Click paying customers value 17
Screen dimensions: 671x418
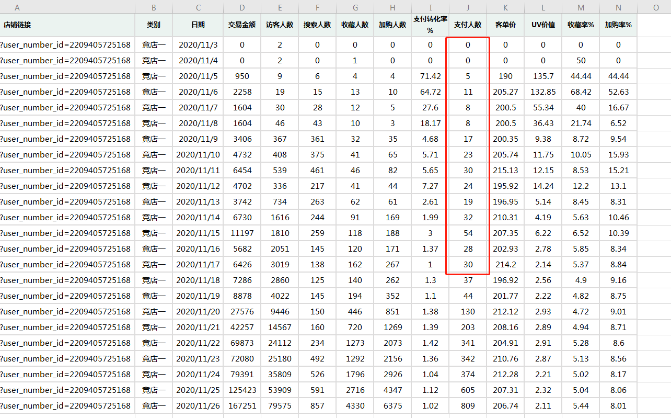pos(468,139)
